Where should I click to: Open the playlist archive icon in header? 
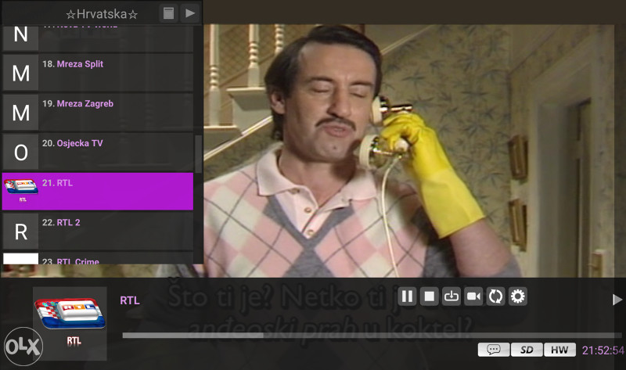tap(168, 13)
